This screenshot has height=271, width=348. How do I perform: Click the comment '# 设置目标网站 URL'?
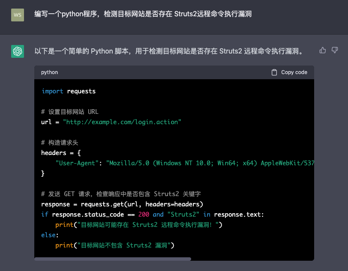pyautogui.click(x=70, y=112)
